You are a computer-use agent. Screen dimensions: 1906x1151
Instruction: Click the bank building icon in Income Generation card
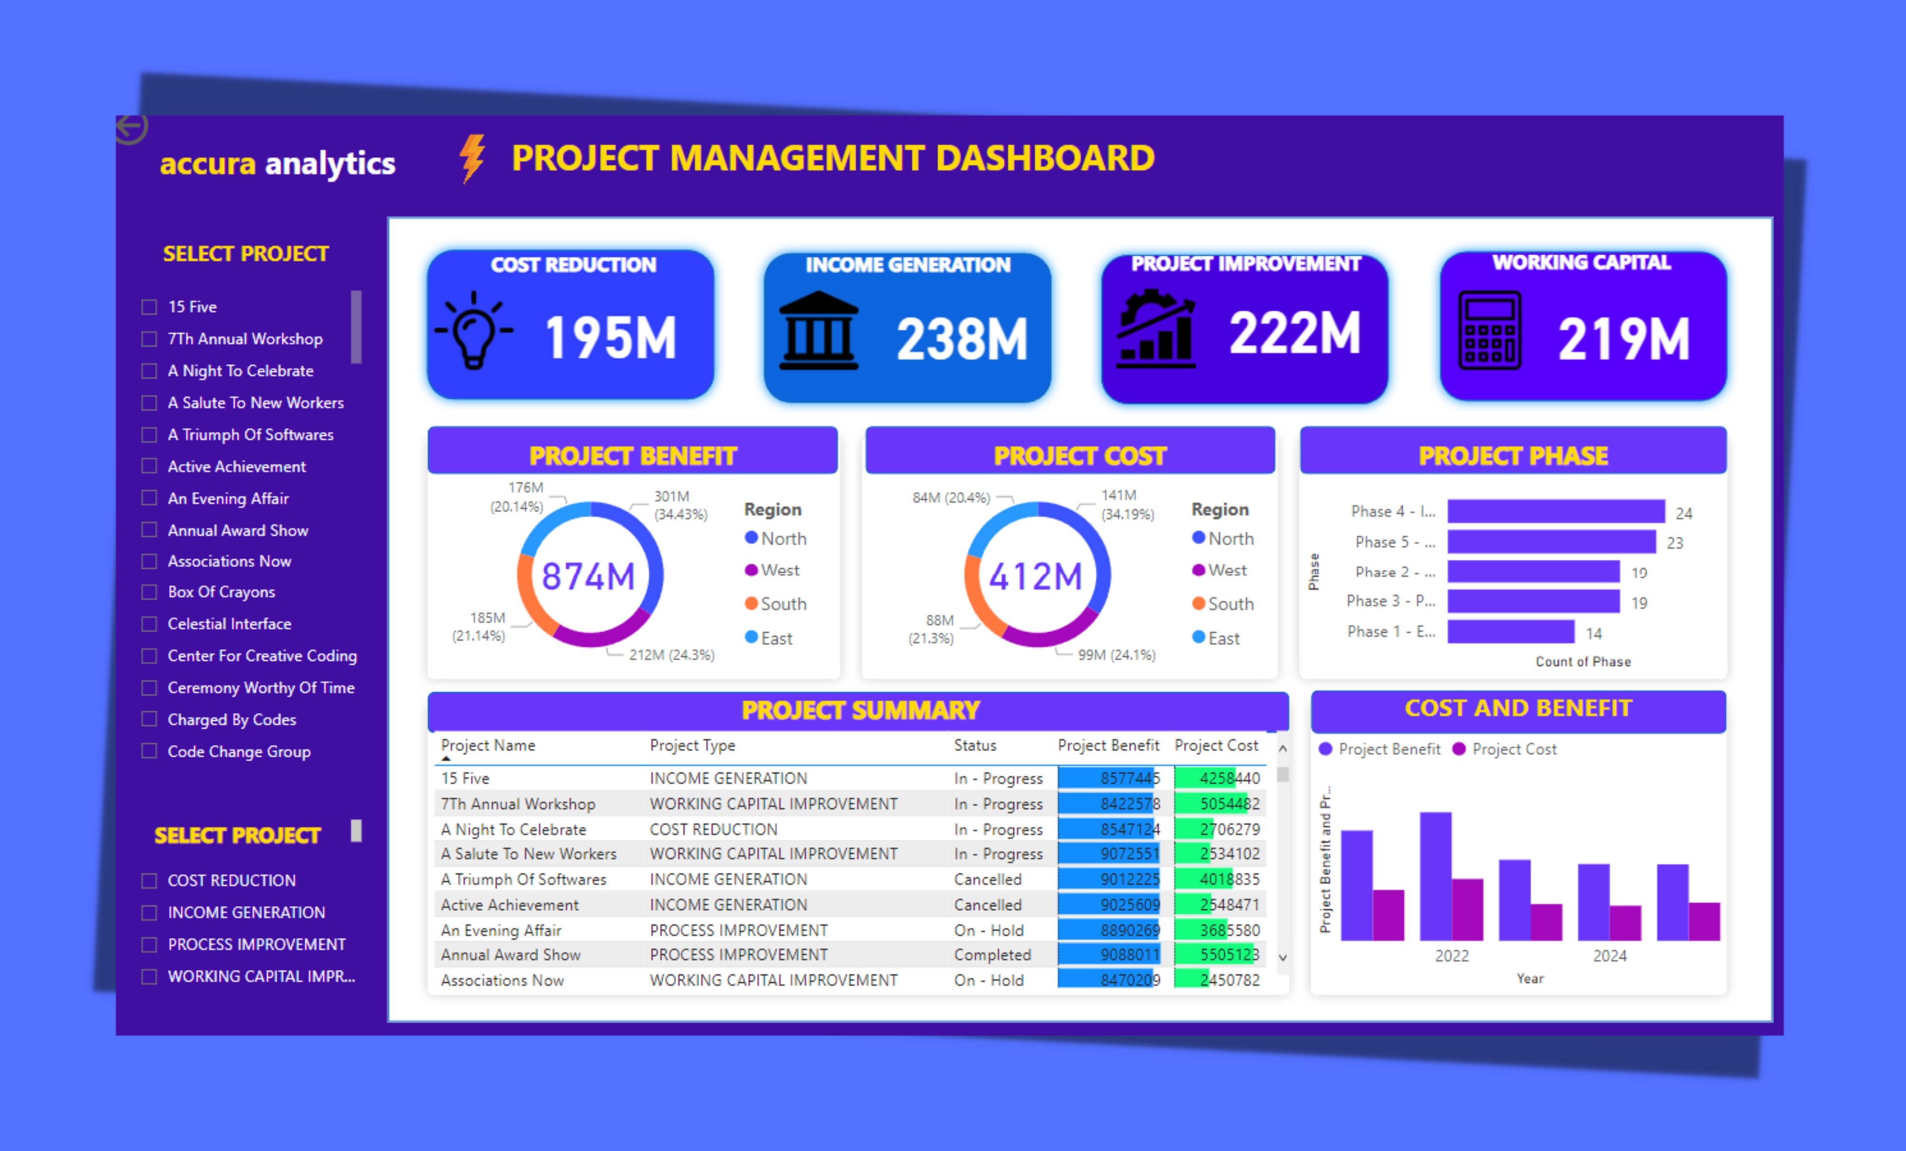point(819,330)
